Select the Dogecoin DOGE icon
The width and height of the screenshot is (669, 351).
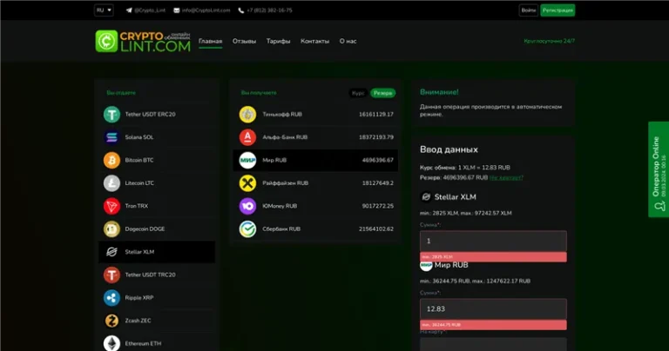pyautogui.click(x=111, y=229)
